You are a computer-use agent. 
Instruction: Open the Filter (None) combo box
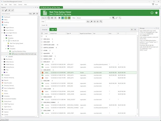pos(94,18)
